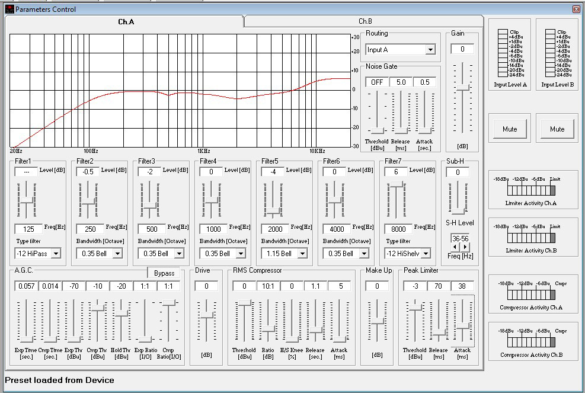Select the Ch.A tab
Viewport: 585px width, 393px height.
(x=126, y=21)
